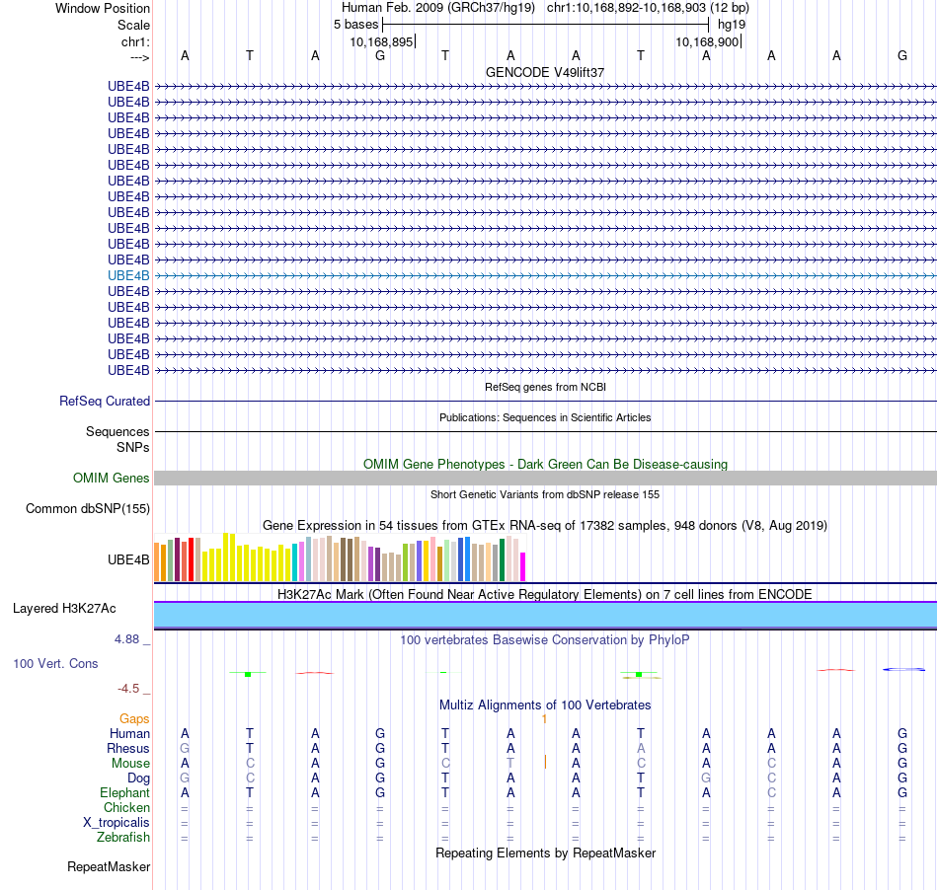Click the highlighted light-blue UBE4B transcript label
This screenshot has height=890, width=938.
128,275
